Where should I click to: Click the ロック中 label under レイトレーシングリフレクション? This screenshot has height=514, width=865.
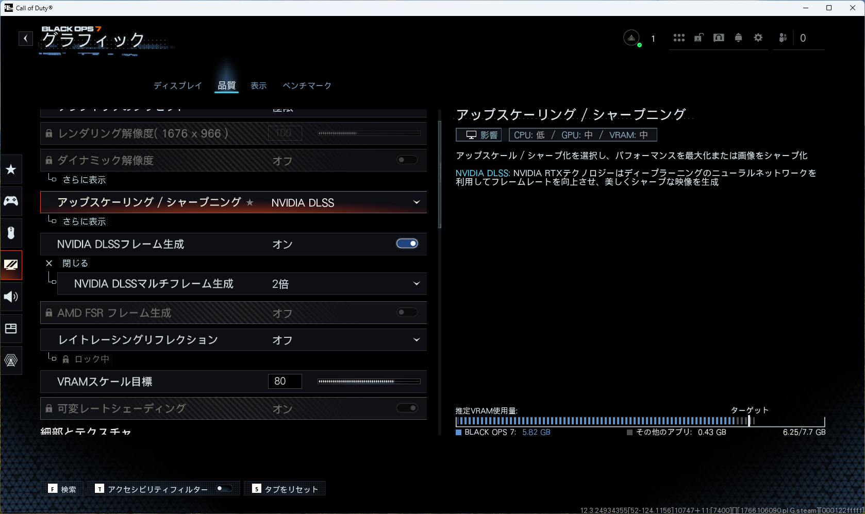(x=92, y=359)
